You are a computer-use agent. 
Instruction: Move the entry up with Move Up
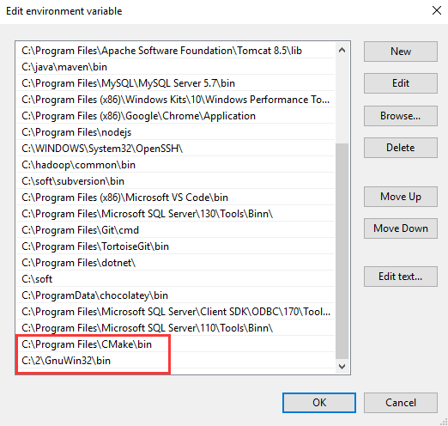tap(401, 197)
